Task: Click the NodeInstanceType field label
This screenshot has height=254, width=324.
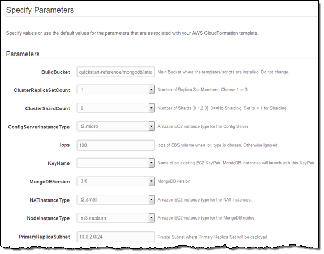Action: [x=48, y=218]
